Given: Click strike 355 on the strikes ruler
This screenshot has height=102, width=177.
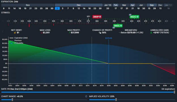Looking at the screenshot, I should [54, 21].
